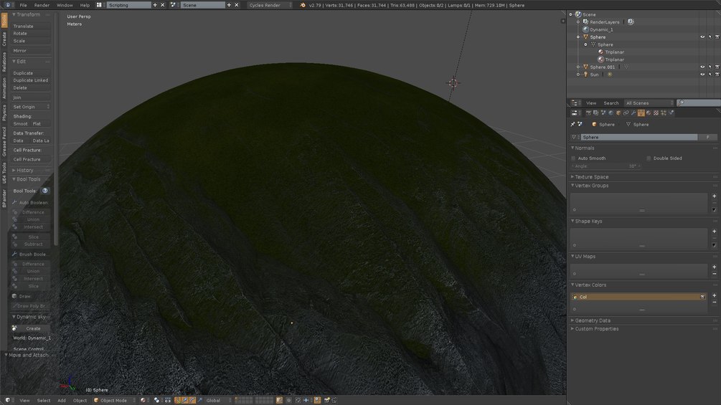Toggle renderability camera for Sun row

pos(717,75)
